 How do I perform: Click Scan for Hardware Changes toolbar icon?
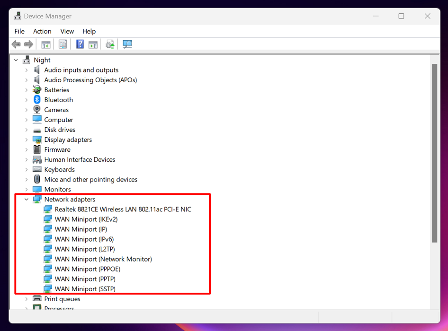pos(126,44)
